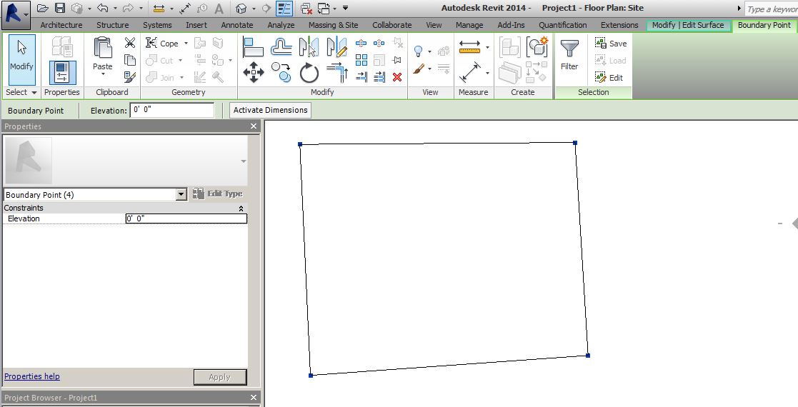
Task: Click the Elevation field in options bar
Action: (x=172, y=111)
